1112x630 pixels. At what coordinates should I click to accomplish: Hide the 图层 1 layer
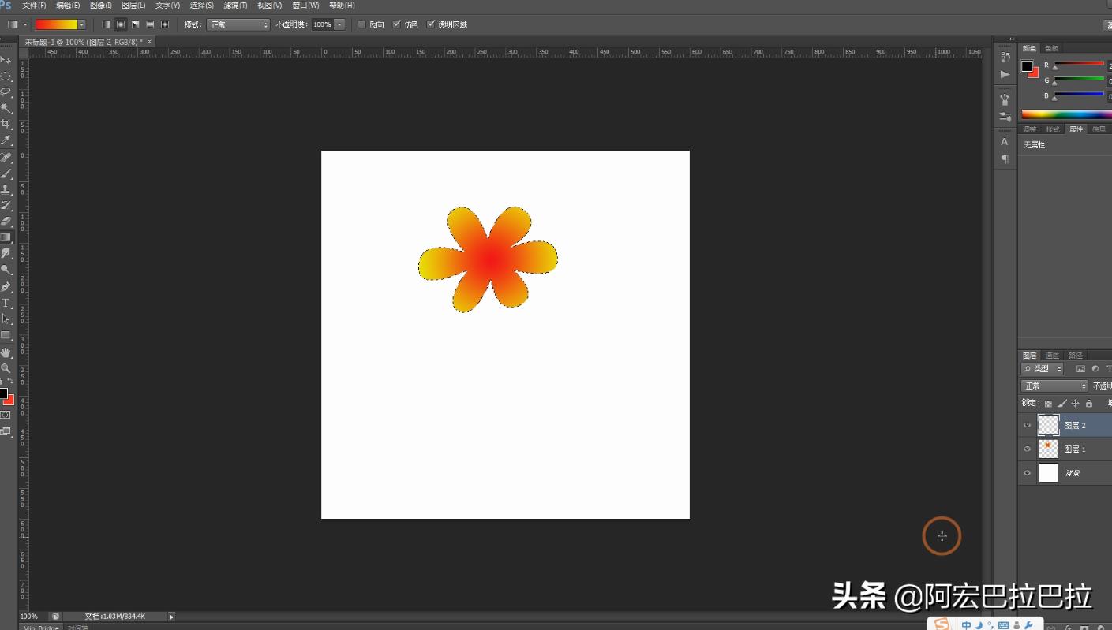(1027, 449)
